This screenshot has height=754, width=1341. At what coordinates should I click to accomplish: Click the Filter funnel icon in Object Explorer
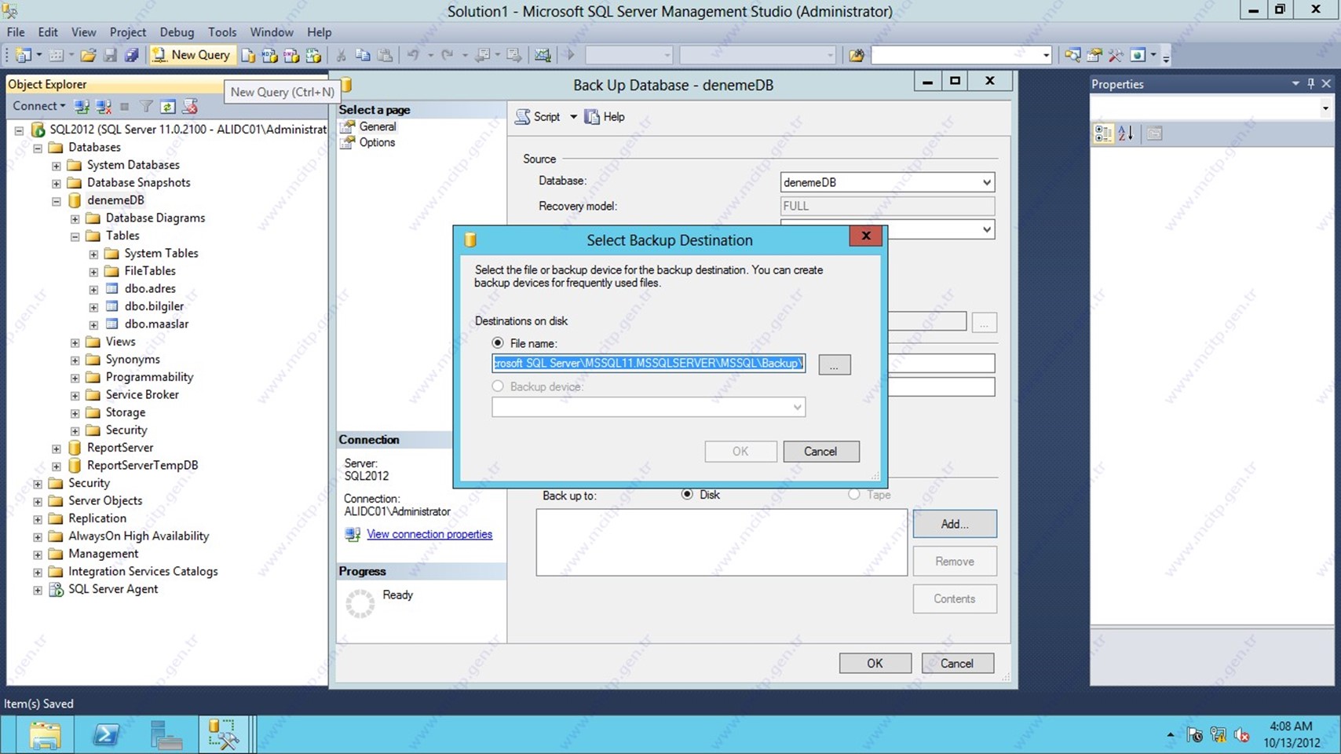point(146,106)
